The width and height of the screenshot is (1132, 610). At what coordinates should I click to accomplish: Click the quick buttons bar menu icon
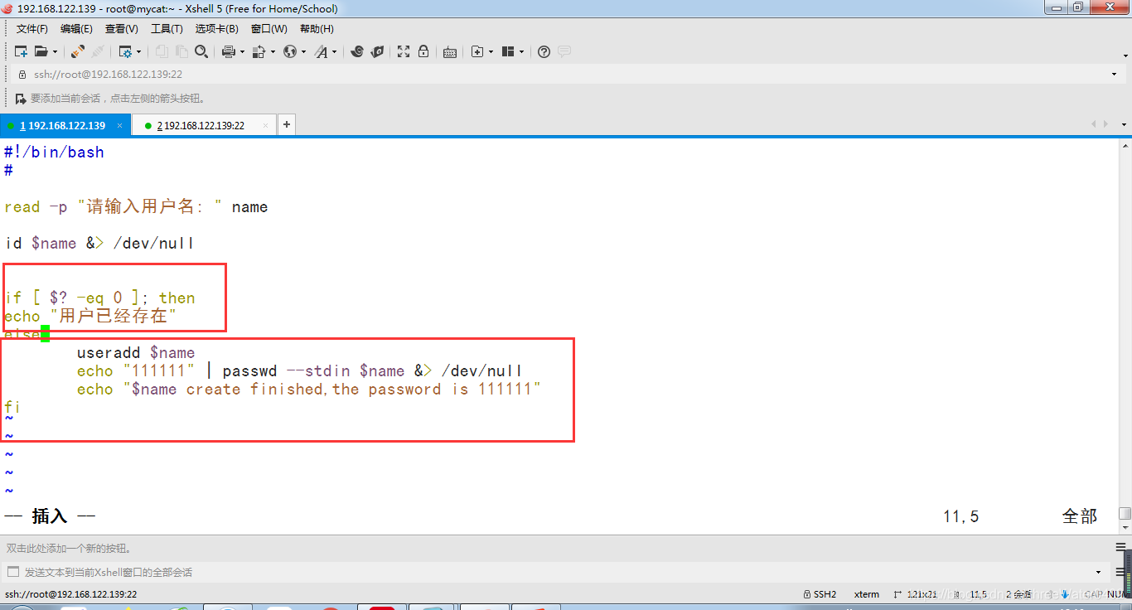pyautogui.click(x=1120, y=548)
